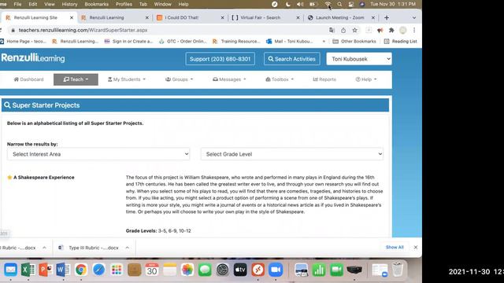Click the share icon in address bar
Screen dimensions: 504x283
(x=343, y=30)
